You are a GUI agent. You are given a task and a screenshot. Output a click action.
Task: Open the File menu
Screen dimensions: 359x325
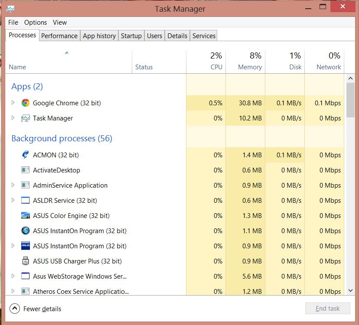click(x=13, y=23)
